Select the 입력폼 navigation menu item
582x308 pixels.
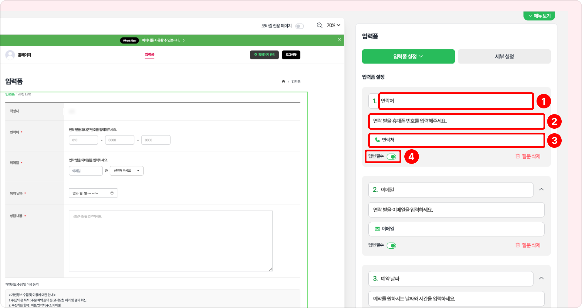point(149,55)
